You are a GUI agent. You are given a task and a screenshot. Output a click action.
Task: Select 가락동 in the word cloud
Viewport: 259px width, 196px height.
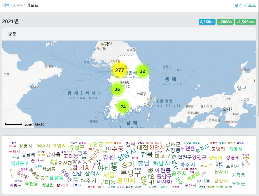click(x=238, y=175)
